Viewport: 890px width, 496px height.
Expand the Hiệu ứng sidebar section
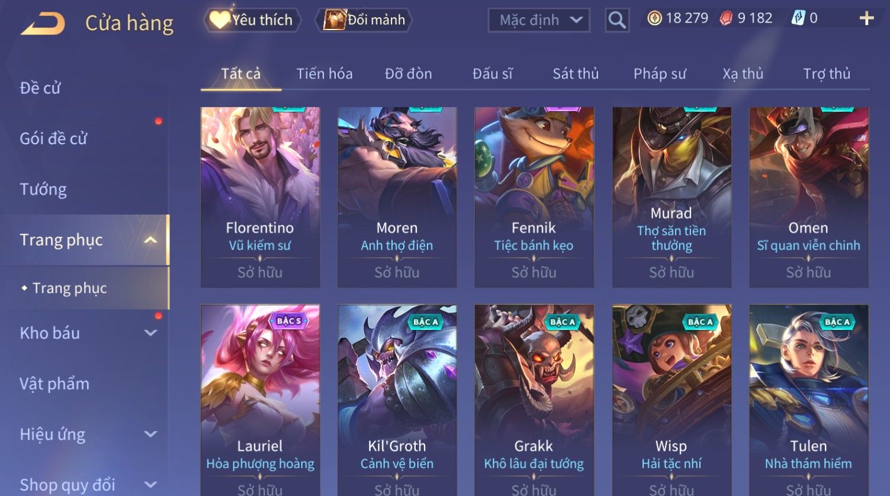150,435
